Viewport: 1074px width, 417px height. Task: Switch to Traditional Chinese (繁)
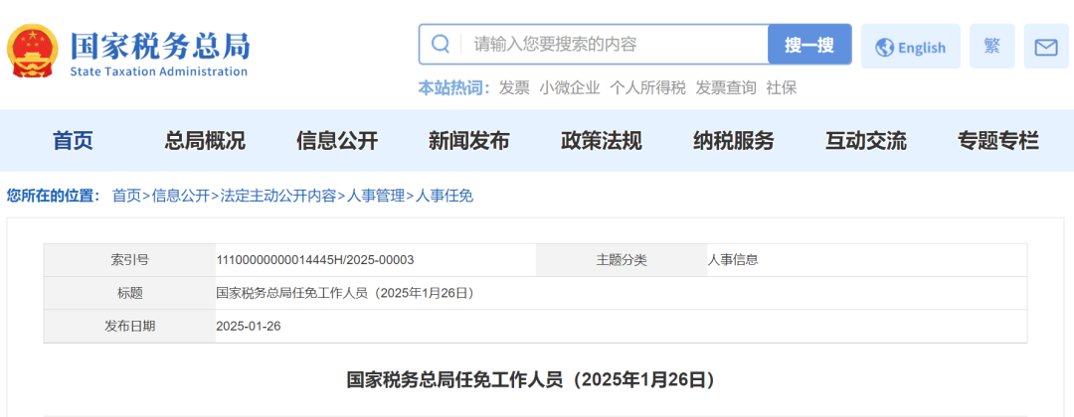[991, 47]
